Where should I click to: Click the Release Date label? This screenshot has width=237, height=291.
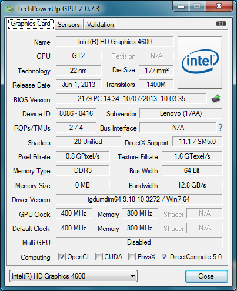tap(31, 85)
